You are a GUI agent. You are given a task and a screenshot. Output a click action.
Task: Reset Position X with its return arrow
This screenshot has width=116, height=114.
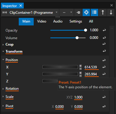pos(104,67)
